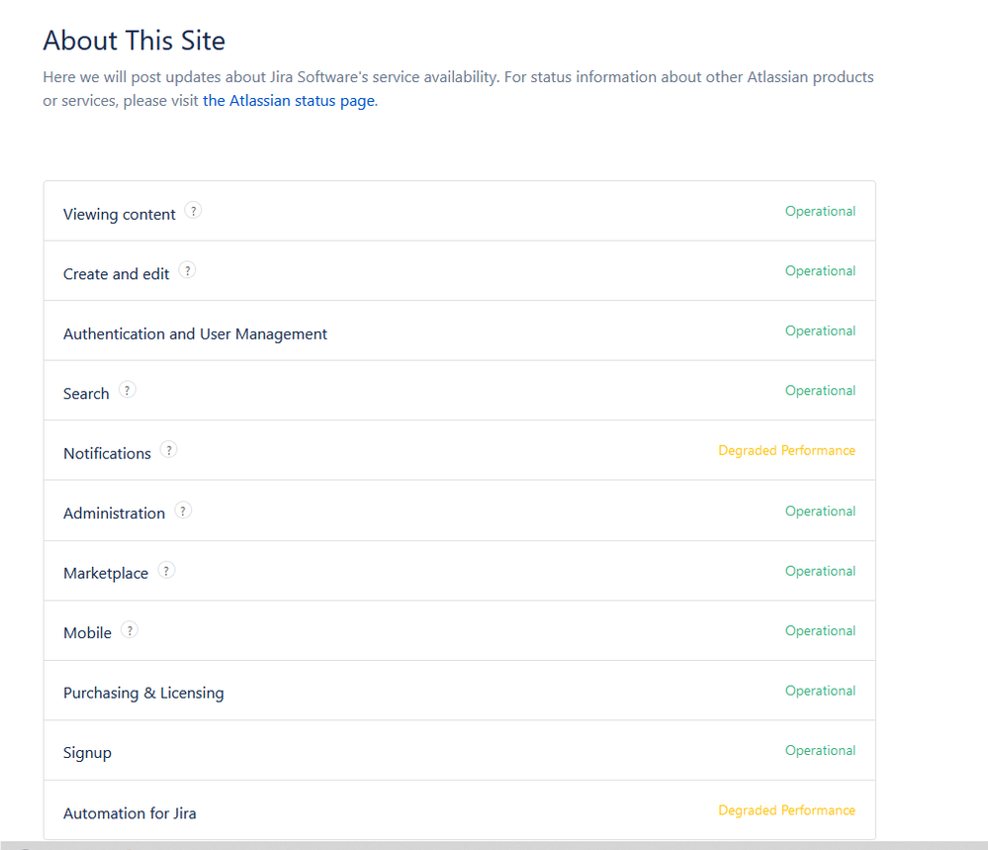988x850 pixels.
Task: Click the Operational status for Marketplace
Action: pos(821,571)
